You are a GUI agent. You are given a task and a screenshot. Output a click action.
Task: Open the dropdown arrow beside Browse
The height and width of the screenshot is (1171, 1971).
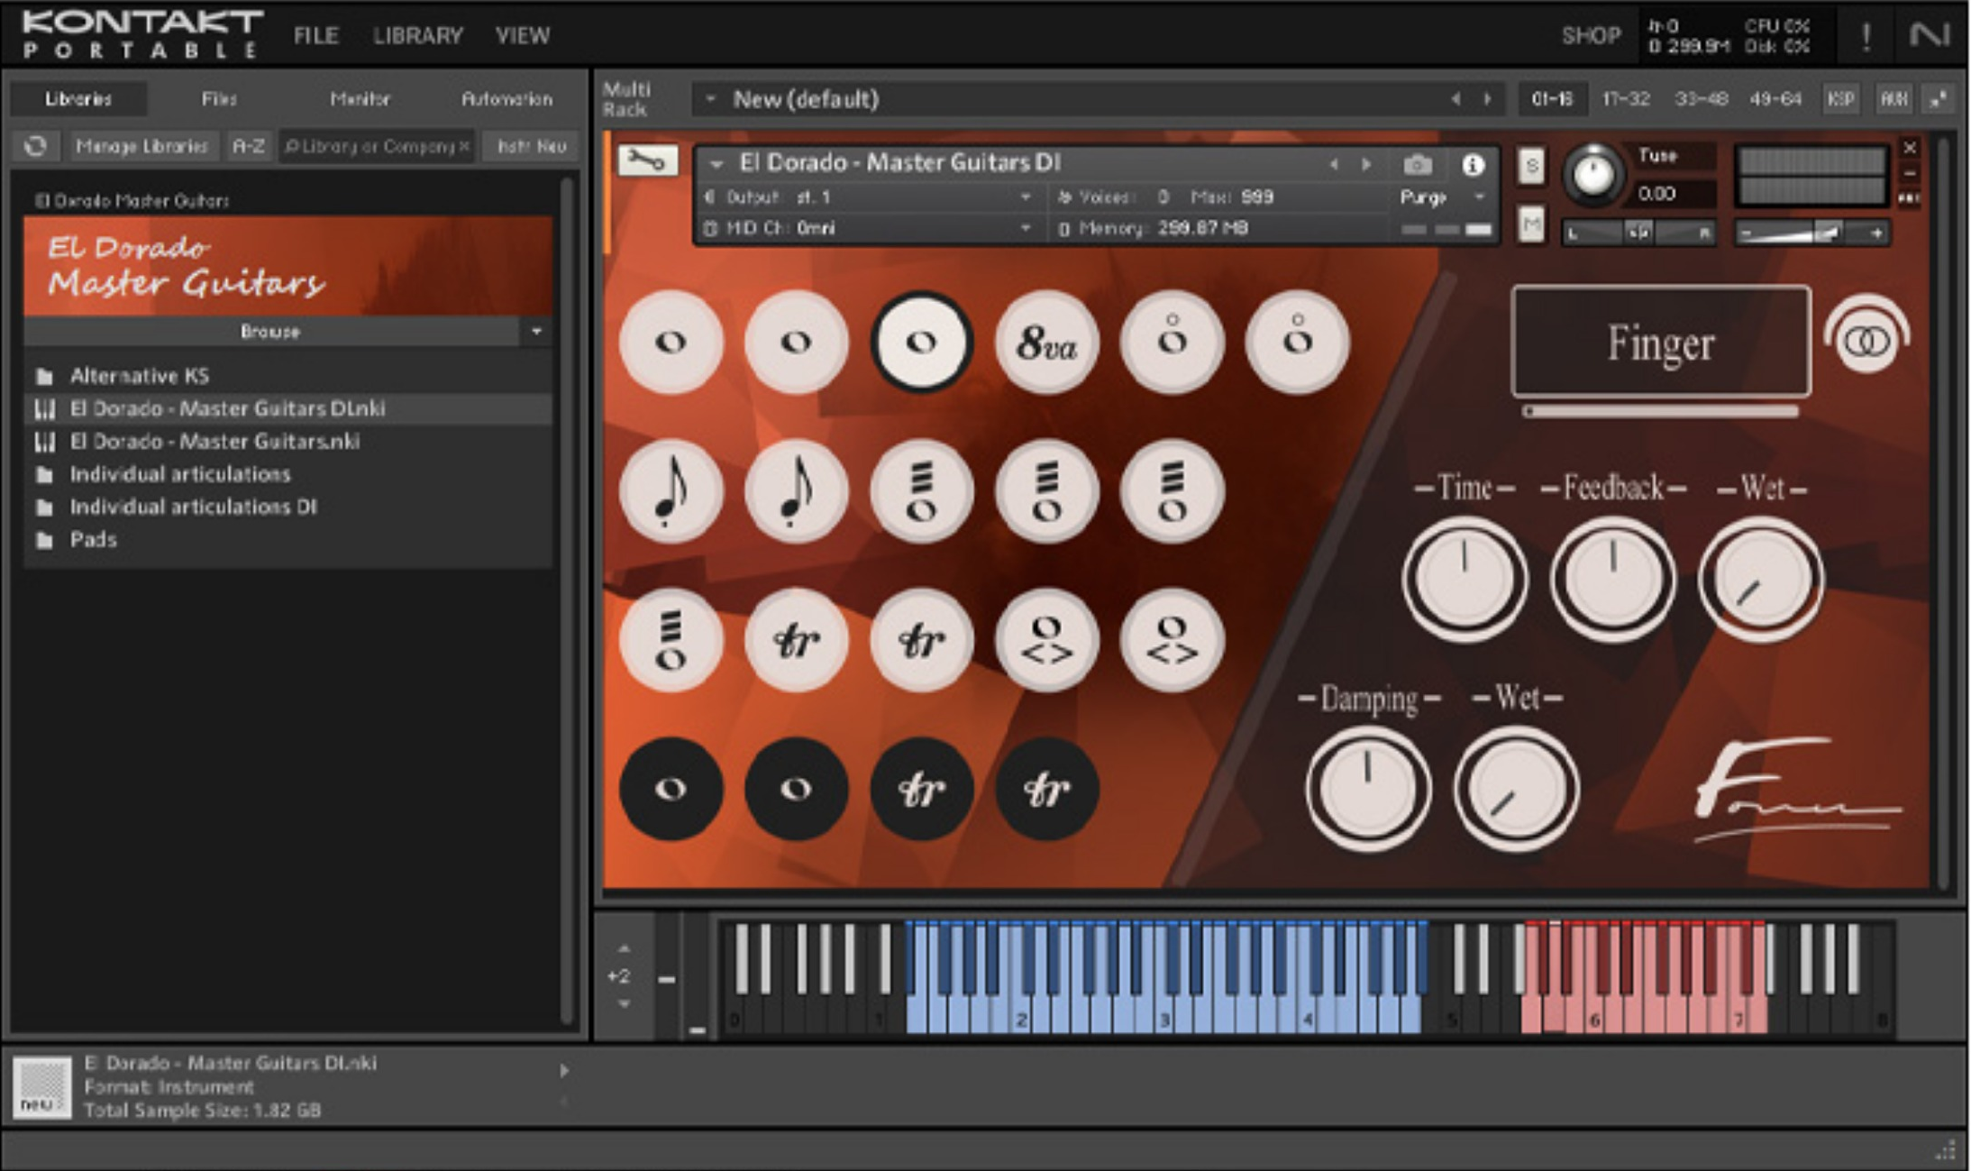[x=536, y=332]
